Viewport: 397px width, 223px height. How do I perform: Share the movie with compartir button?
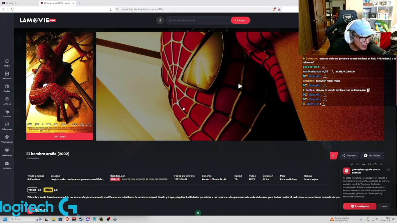point(349,155)
